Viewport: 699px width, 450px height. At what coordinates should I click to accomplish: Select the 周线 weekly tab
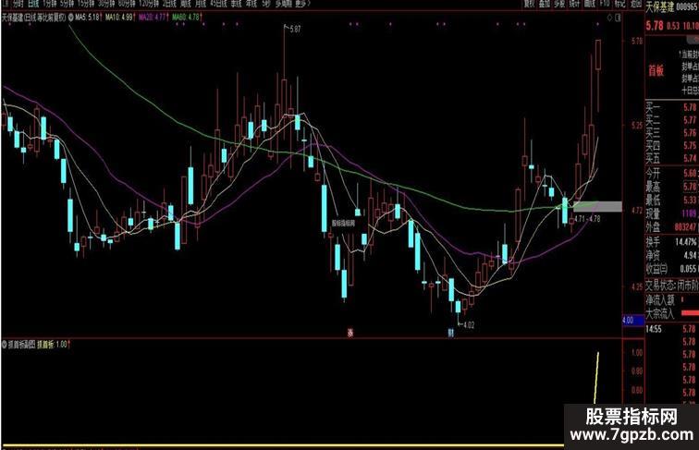pos(186,4)
